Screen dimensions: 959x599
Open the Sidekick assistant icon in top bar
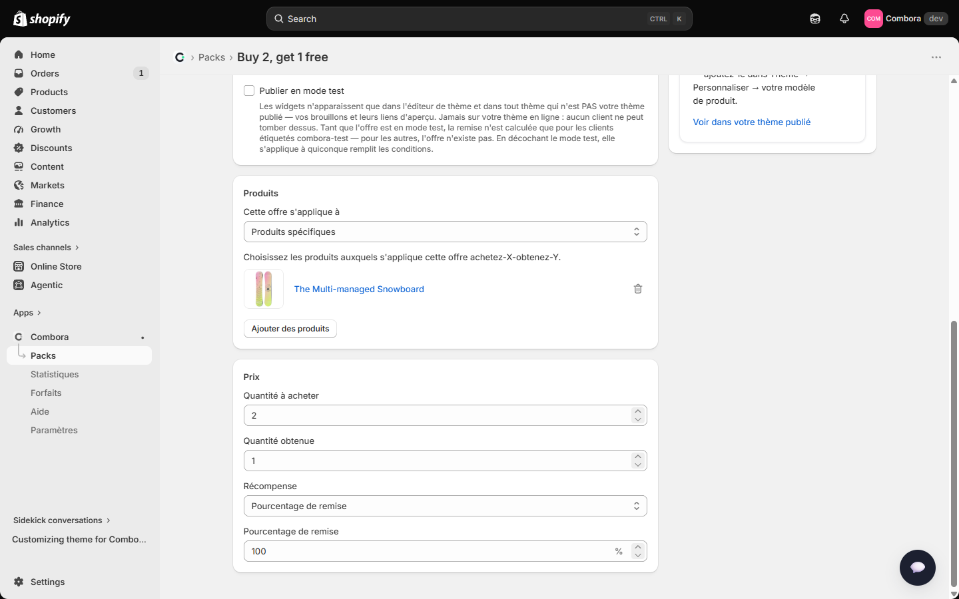pos(815,19)
